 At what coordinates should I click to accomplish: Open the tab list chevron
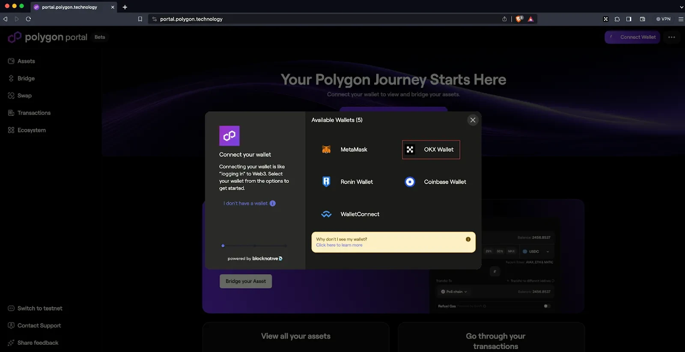click(681, 7)
